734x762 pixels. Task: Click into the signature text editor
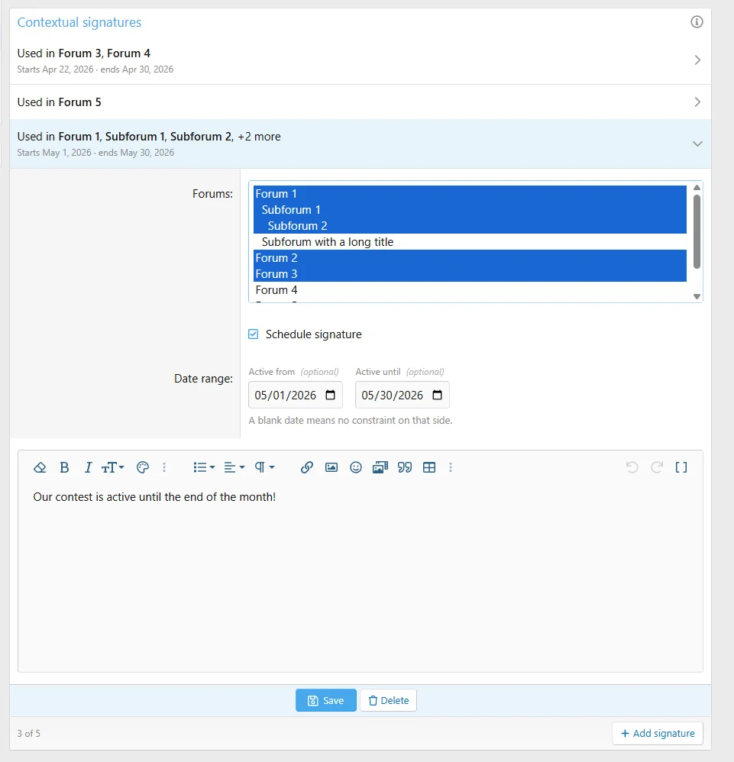point(361,578)
